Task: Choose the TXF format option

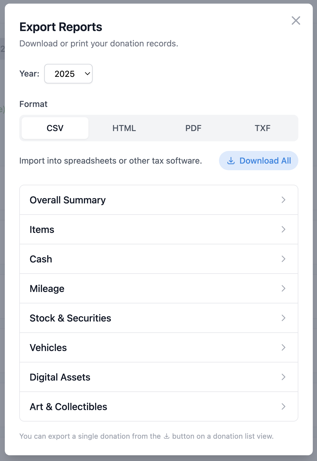Action: pyautogui.click(x=263, y=128)
